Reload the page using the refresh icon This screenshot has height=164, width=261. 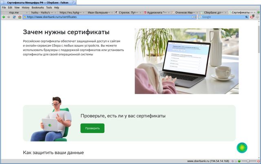coord(14,17)
